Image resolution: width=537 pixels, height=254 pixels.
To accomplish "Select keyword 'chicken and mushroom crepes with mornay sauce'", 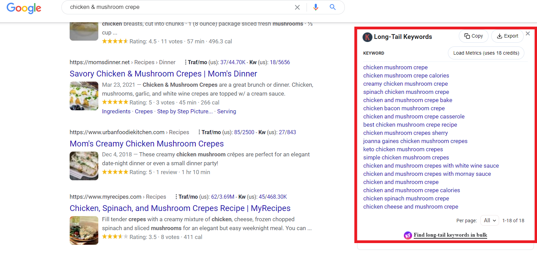I will pos(427,174).
